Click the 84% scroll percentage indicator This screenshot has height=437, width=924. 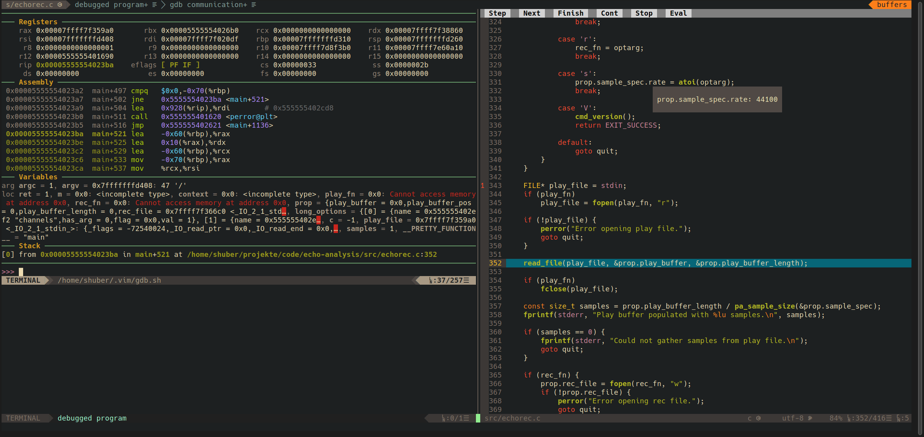(x=836, y=418)
